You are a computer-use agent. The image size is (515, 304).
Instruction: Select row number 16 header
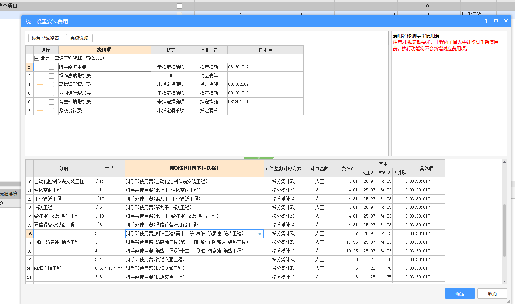(x=29, y=234)
